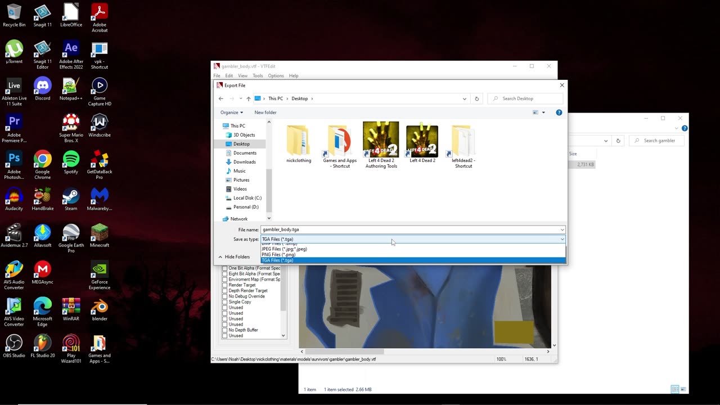Click the Search Desktop field
The height and width of the screenshot is (405, 720).
[x=526, y=98]
